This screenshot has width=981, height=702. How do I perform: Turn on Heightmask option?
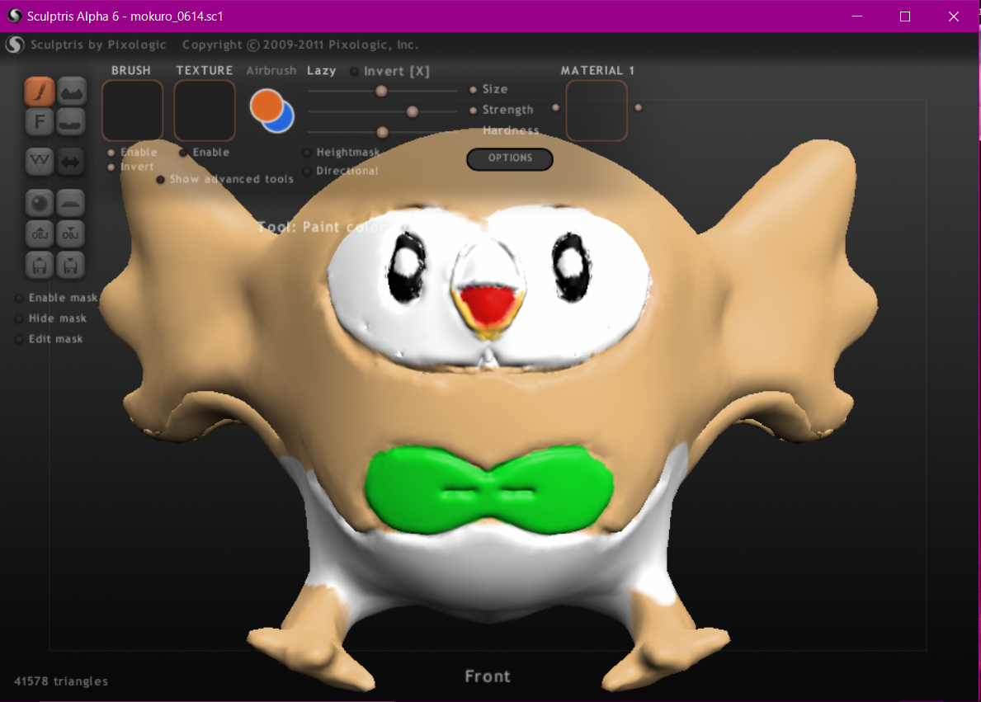tap(307, 153)
